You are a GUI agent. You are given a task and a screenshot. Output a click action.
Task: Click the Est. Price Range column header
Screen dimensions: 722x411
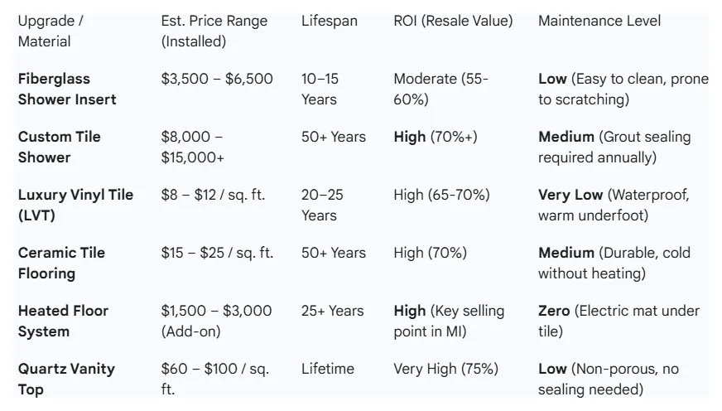point(214,31)
